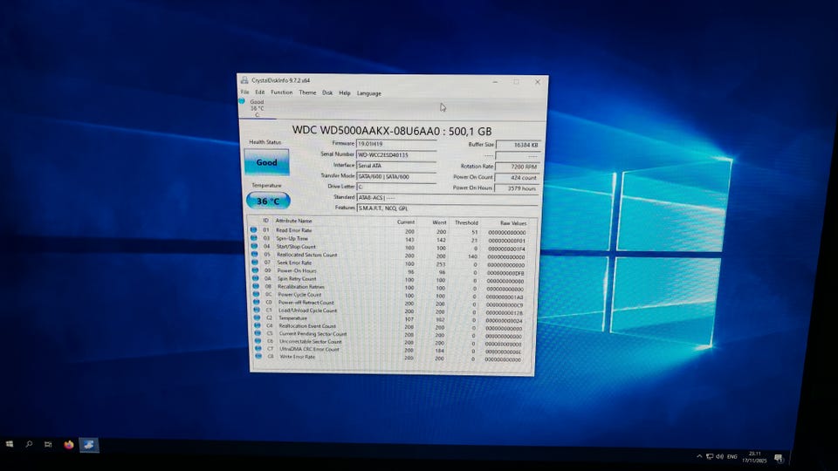Click the Rotation Rate 7200 RPM field

click(x=518, y=167)
